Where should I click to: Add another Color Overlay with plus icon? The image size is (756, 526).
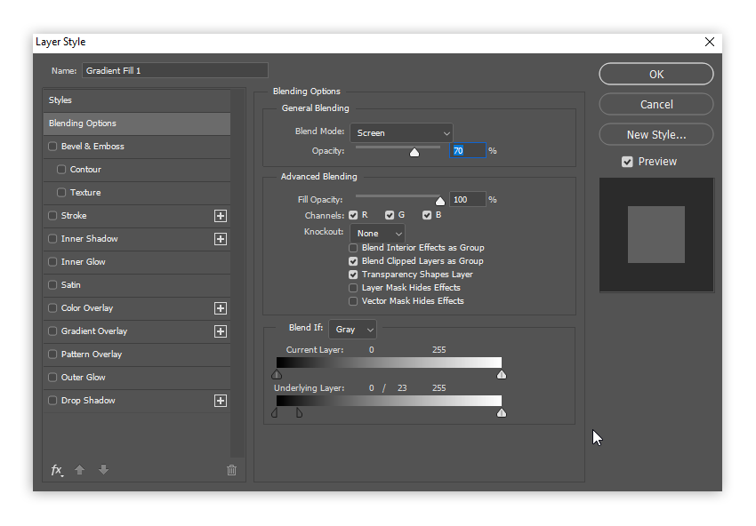click(221, 308)
